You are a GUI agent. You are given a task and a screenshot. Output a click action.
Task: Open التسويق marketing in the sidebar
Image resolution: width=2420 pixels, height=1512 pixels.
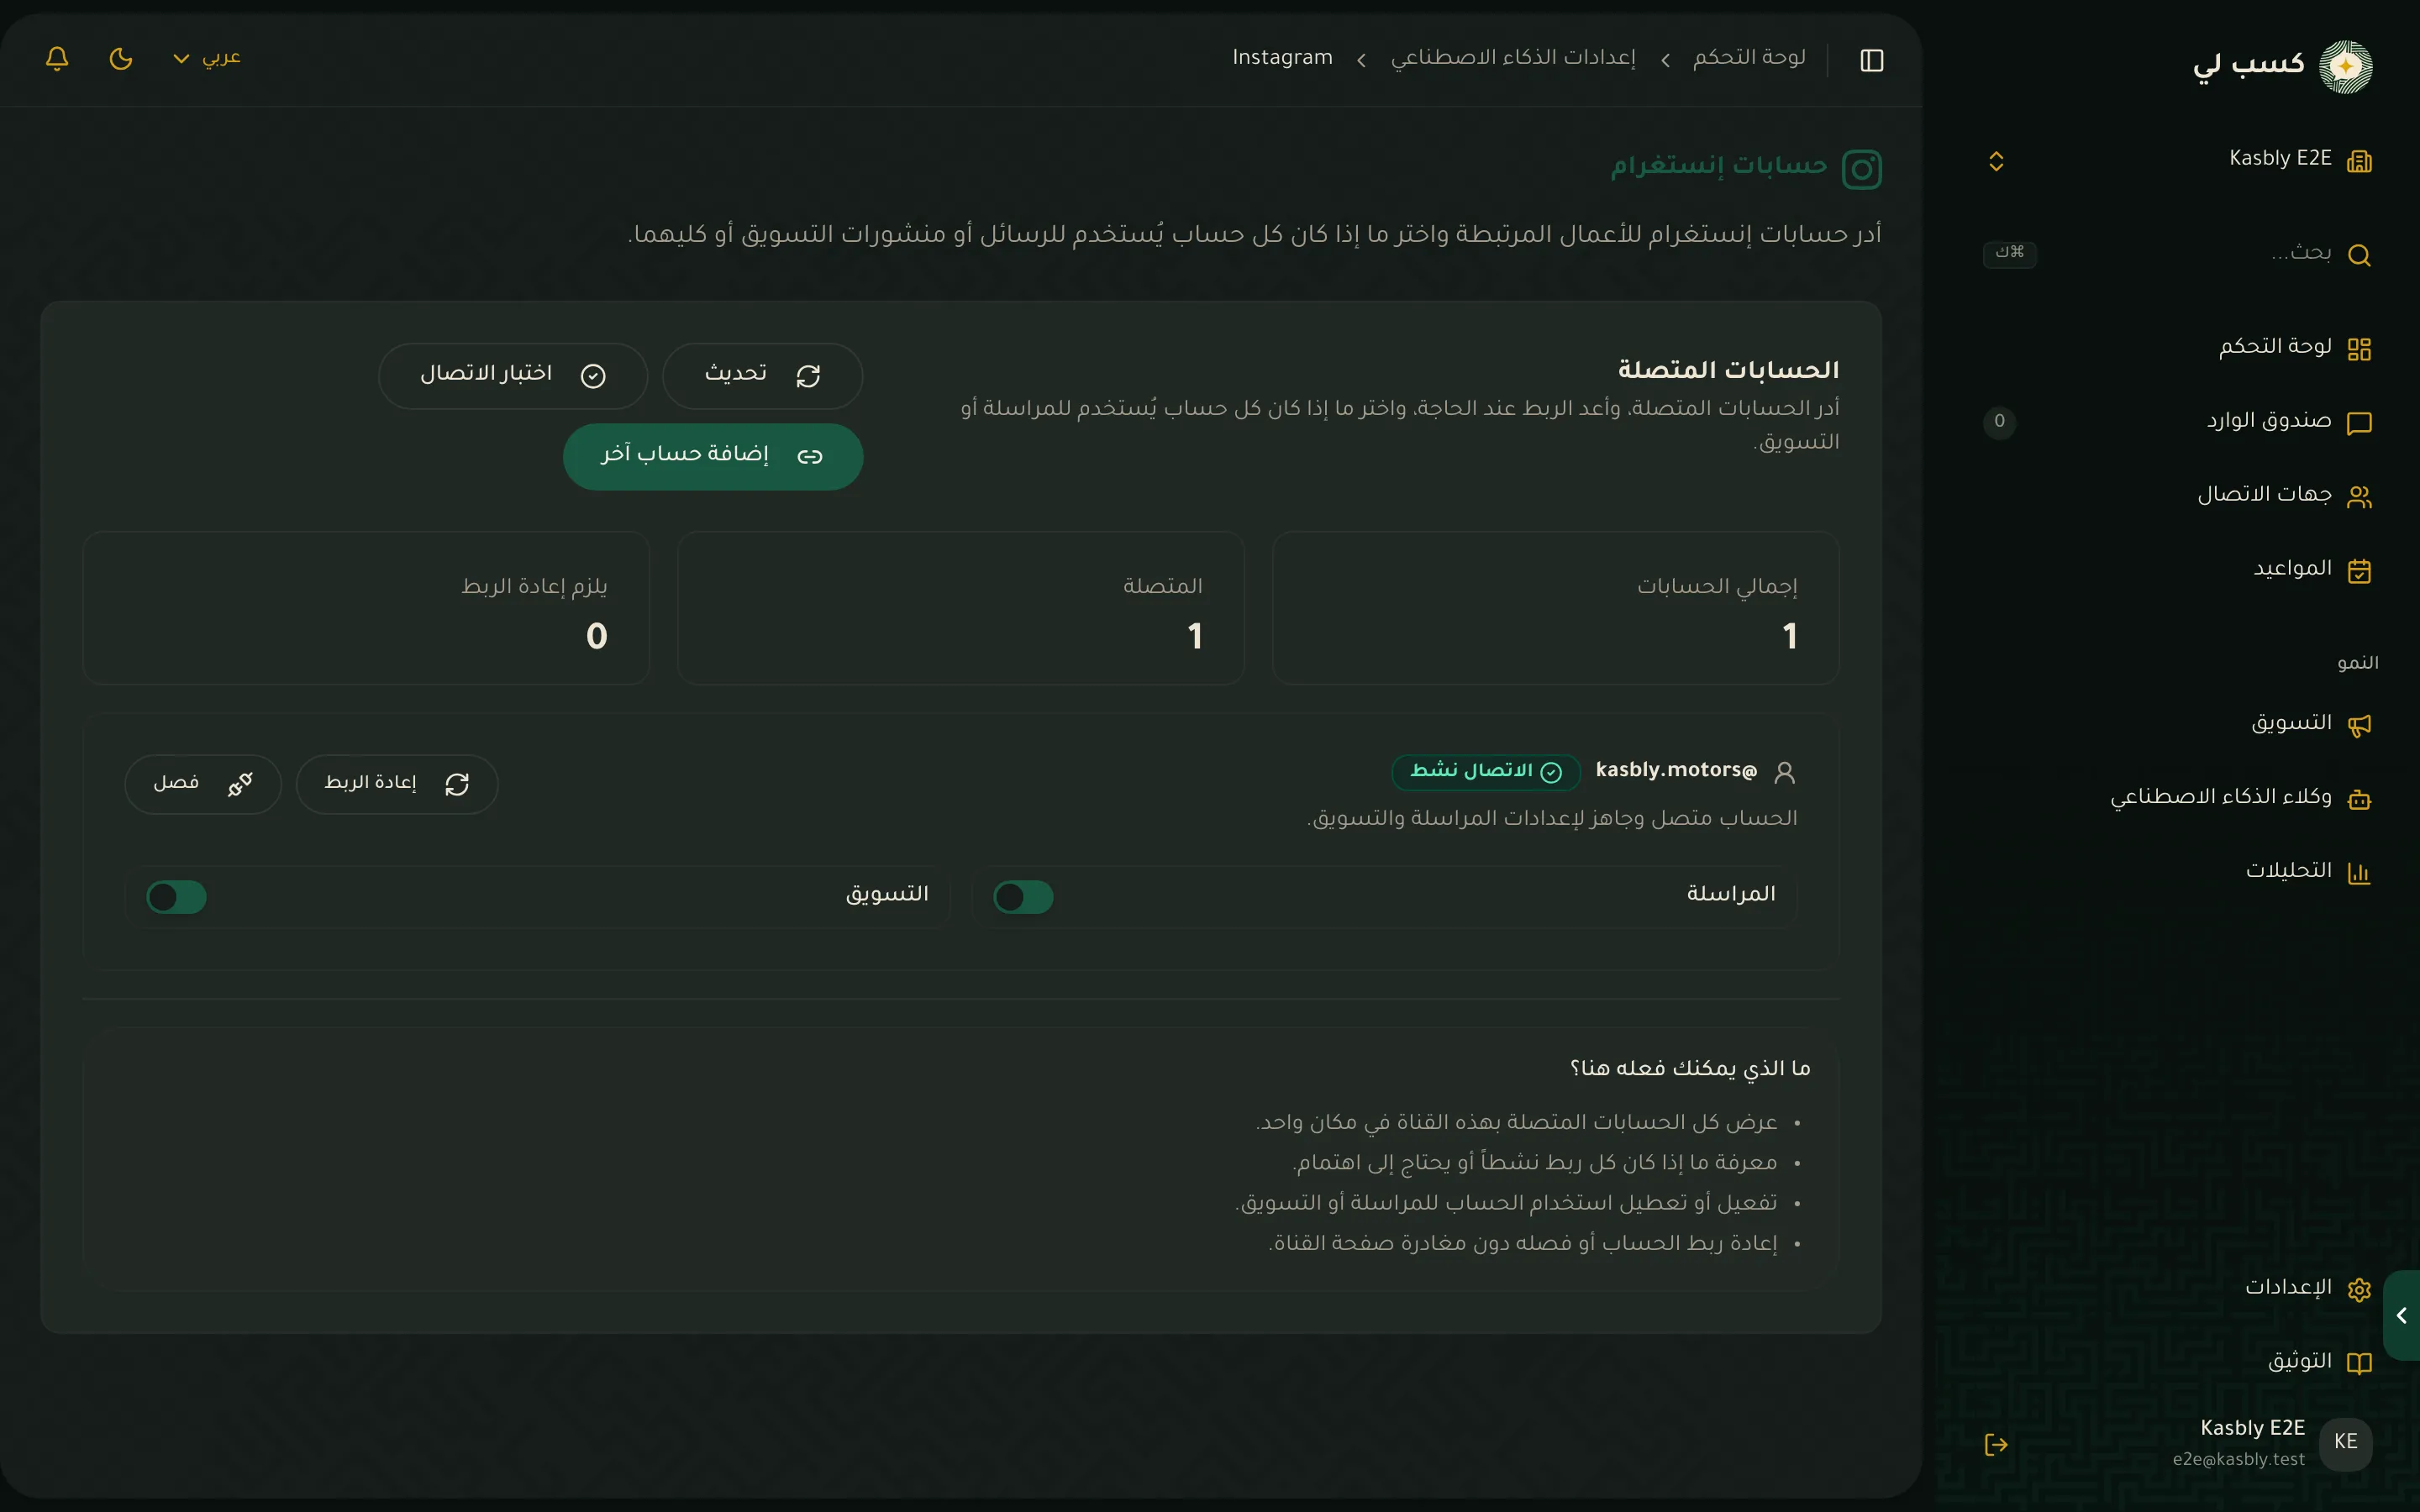tap(2180, 724)
